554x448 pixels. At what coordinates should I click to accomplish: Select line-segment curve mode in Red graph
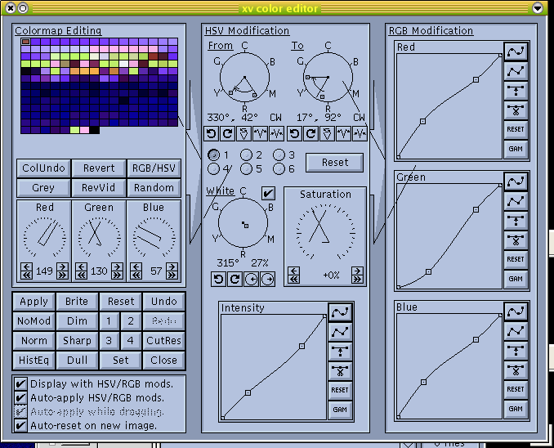click(x=516, y=71)
